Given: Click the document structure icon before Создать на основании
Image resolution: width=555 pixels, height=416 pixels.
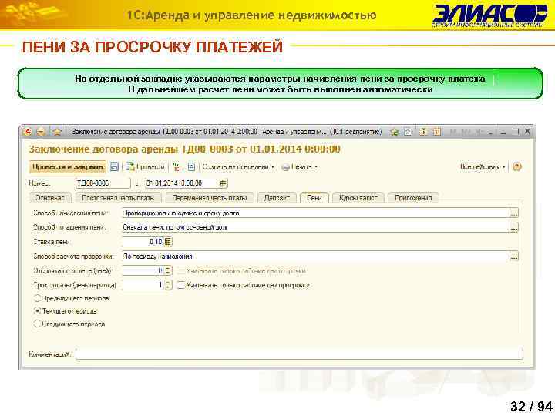Looking at the screenshot, I should tap(191, 166).
